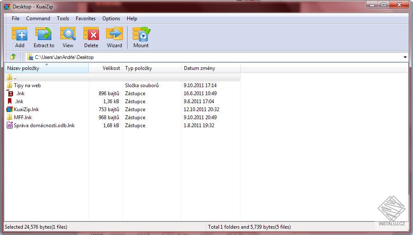Select the 'KuaiZip.lnk' file name
Image resolution: width=413 pixels, height=235 pixels.
[x=27, y=109]
